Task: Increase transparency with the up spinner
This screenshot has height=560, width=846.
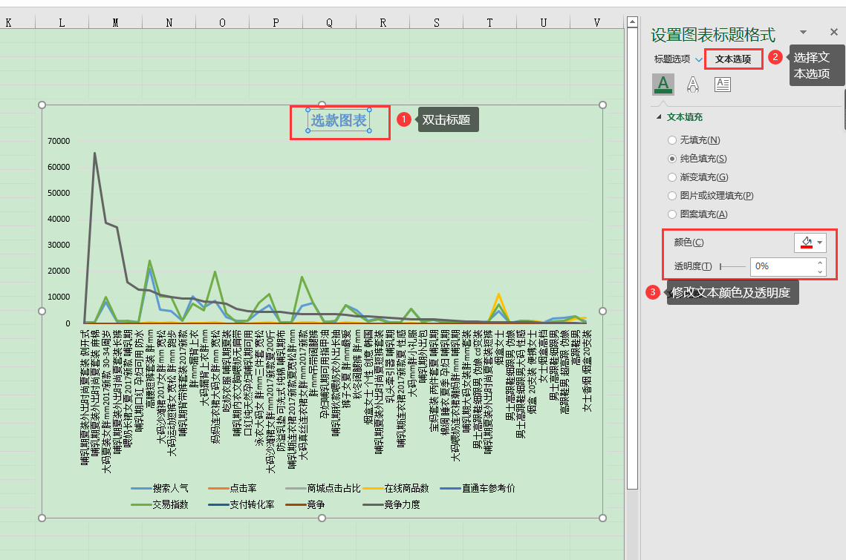Action: [820, 263]
